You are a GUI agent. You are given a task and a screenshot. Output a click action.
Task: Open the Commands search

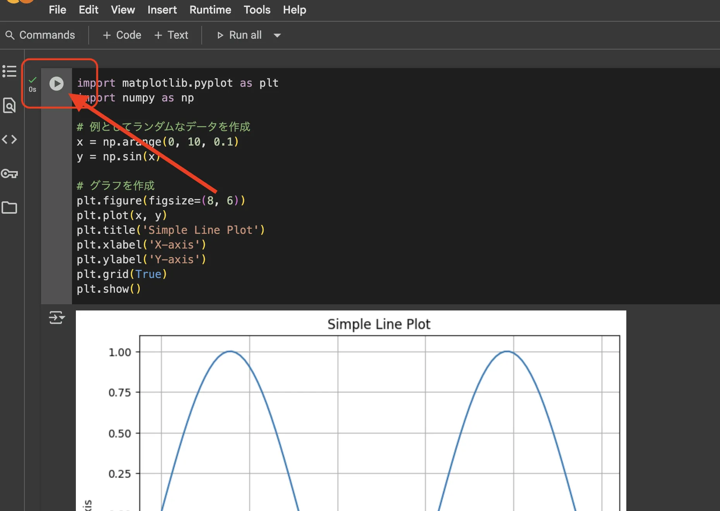40,35
